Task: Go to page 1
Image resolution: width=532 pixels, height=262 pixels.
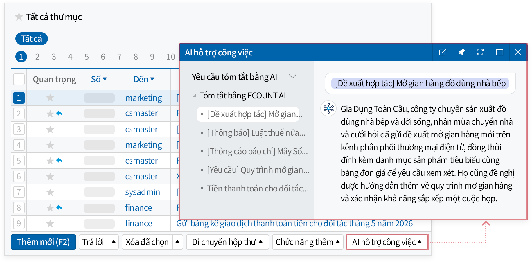Action: pos(21,57)
